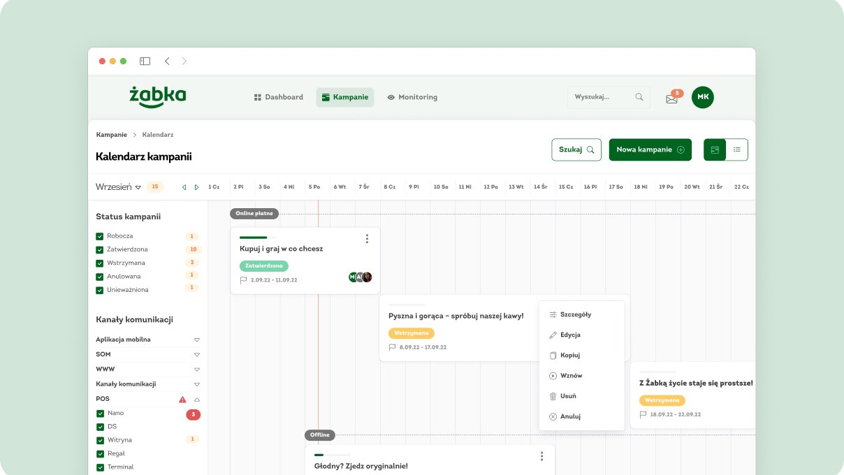The width and height of the screenshot is (844, 475).
Task: Click the red 3 badge beside Nano
Action: pyautogui.click(x=193, y=415)
